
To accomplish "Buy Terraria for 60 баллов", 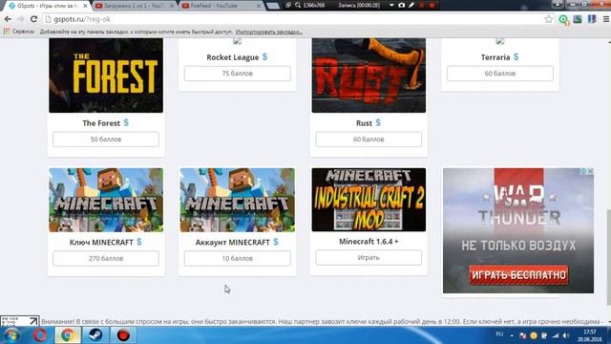I will (x=500, y=74).
